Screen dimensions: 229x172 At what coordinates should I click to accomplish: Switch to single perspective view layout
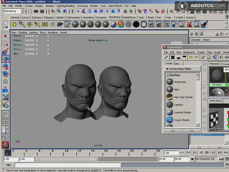click(x=5, y=114)
